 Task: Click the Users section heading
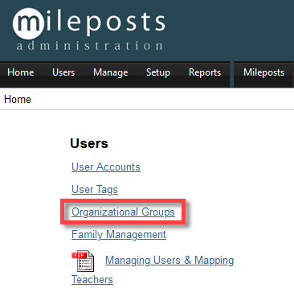click(x=89, y=143)
